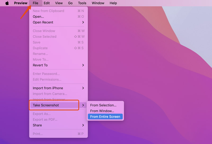
Task: Choose Open... from the File menu
Action: pyautogui.click(x=38, y=16)
